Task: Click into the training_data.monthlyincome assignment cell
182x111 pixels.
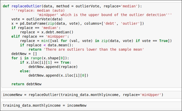Action: tap(92, 105)
